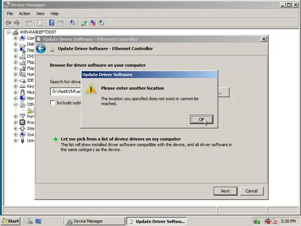Click Let me pick from a list link
This screenshot has height=226, width=301.
(x=120, y=139)
